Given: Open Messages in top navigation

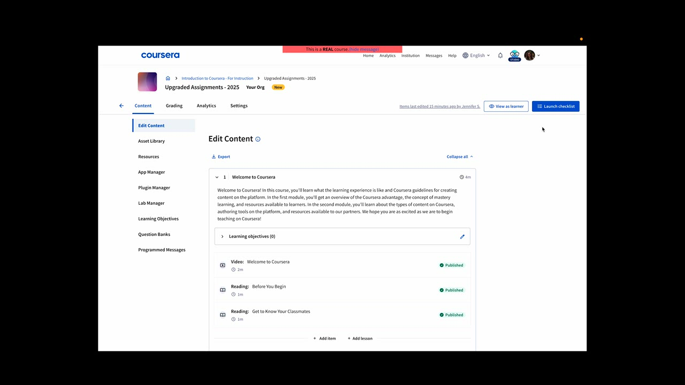Looking at the screenshot, I should point(434,56).
